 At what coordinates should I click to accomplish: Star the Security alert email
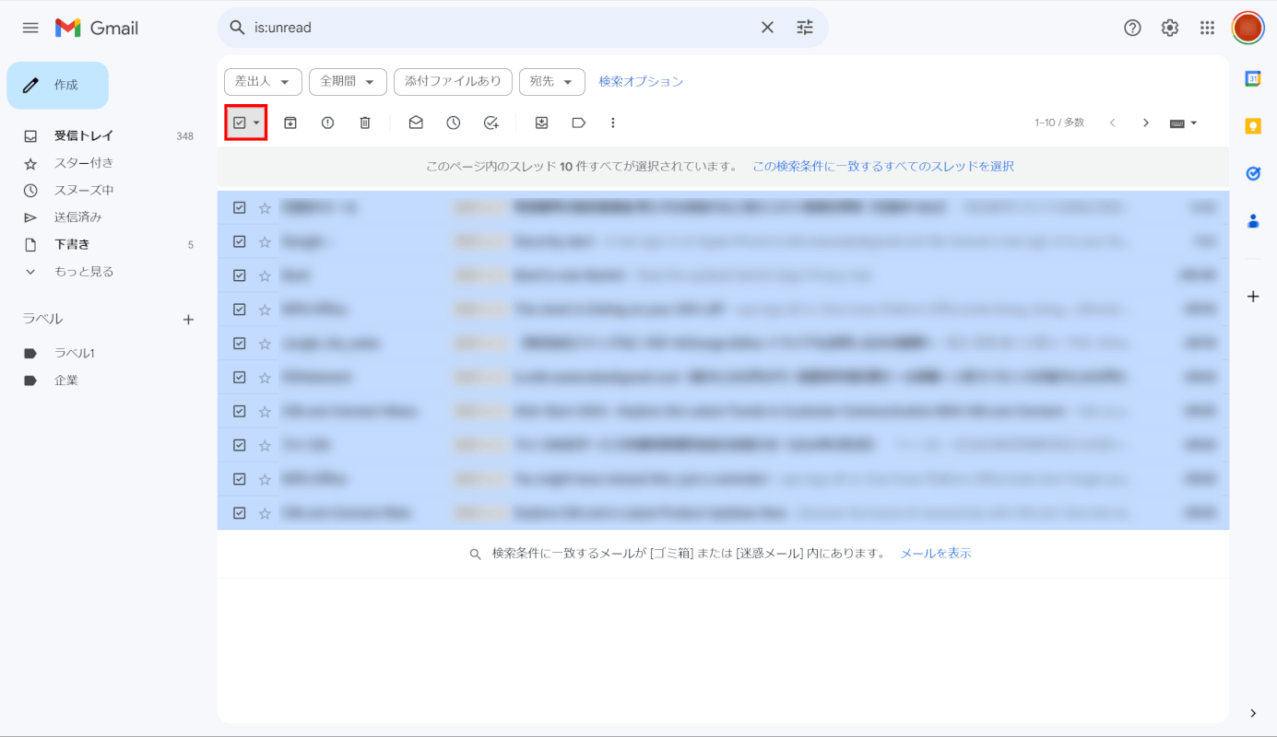pyautogui.click(x=265, y=242)
